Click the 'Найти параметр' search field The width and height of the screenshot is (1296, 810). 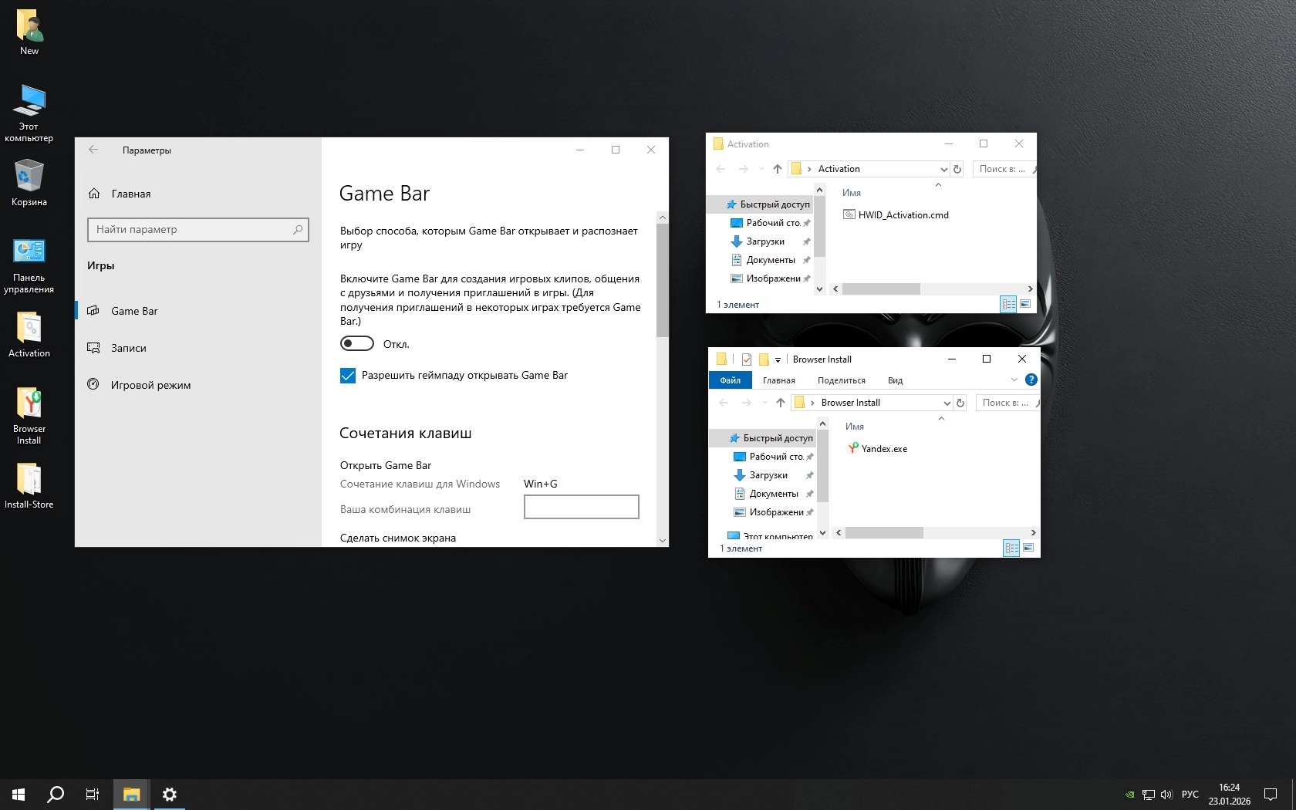coord(193,229)
